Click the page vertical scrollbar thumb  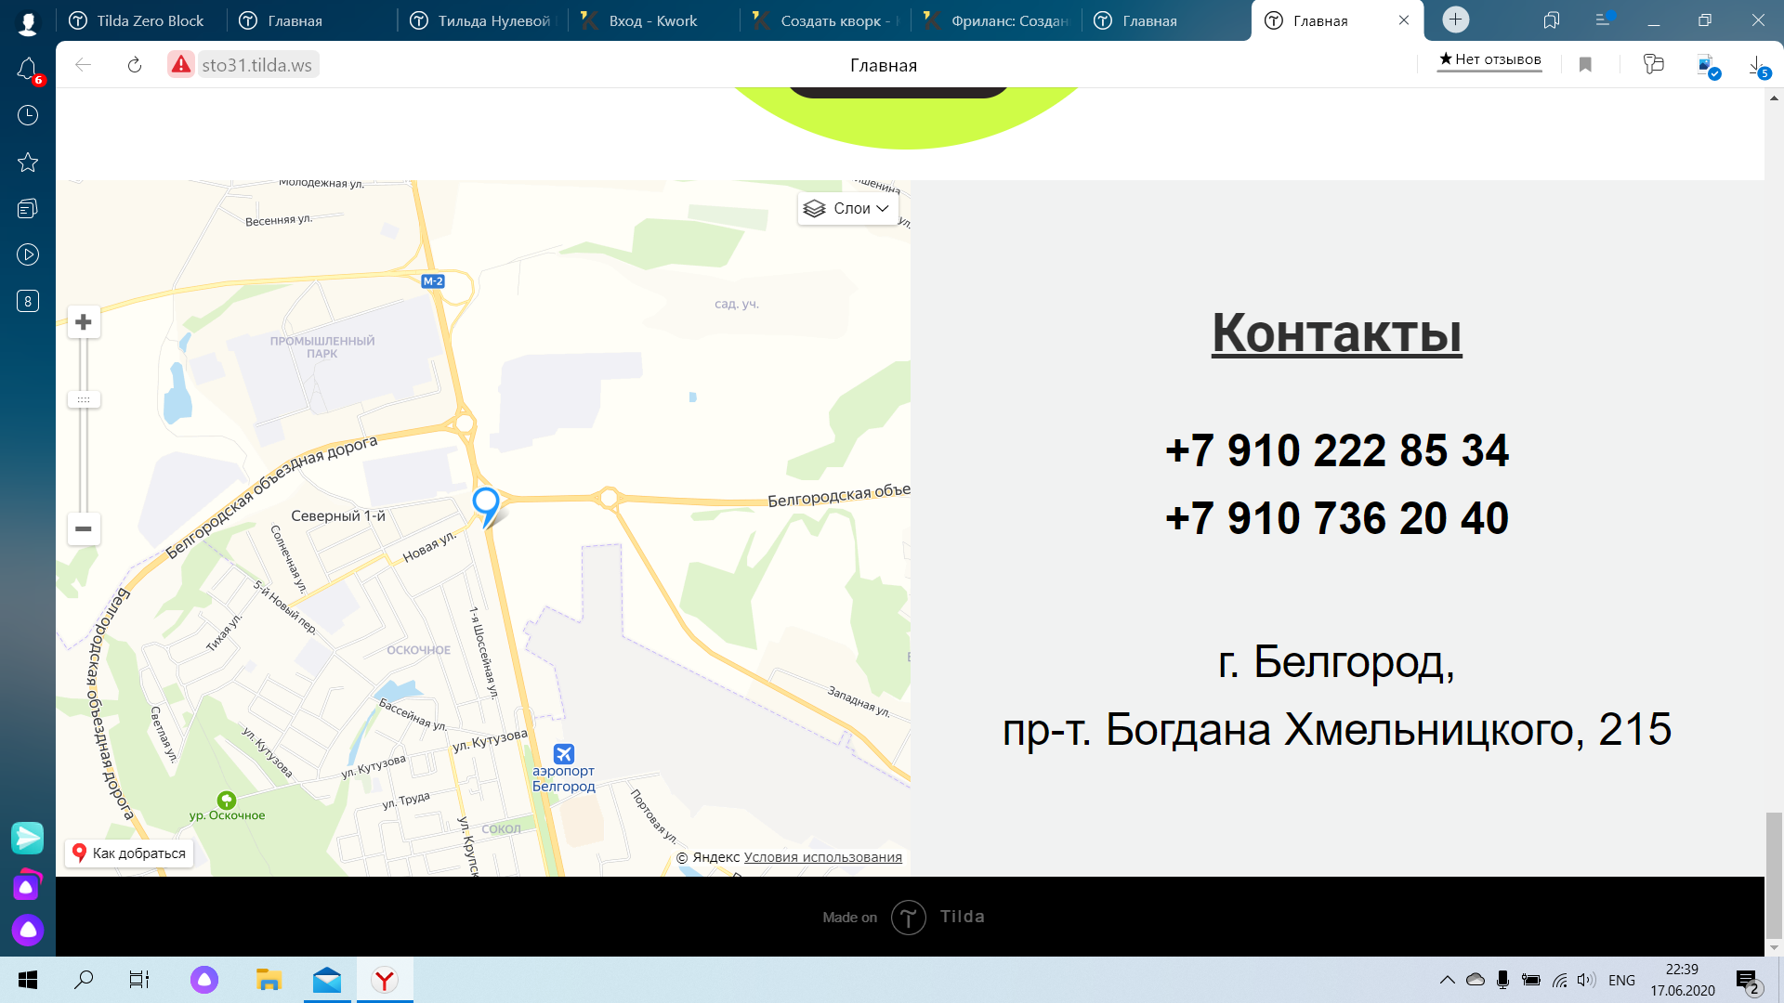(x=1774, y=875)
